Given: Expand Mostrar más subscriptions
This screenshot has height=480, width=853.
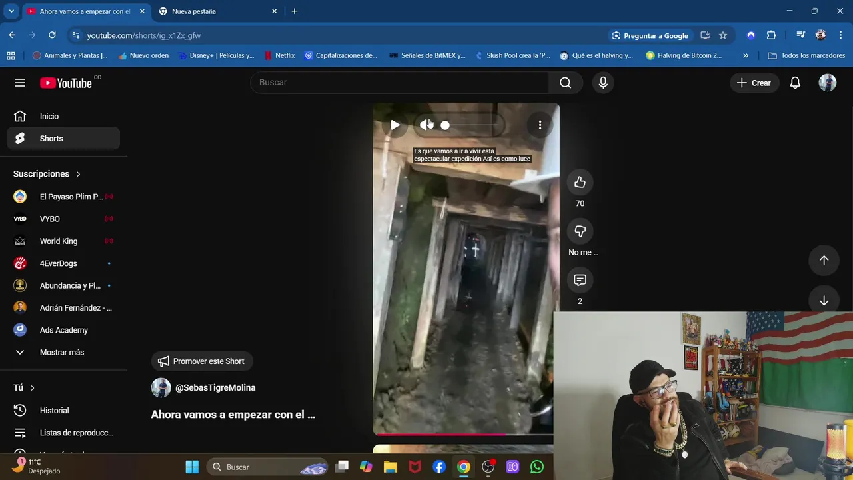Looking at the screenshot, I should point(63,352).
